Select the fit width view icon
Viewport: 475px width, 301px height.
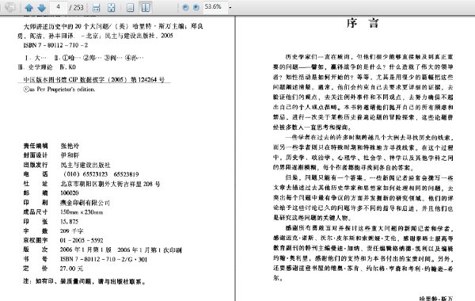(x=96, y=8)
